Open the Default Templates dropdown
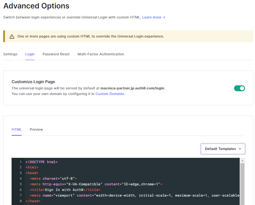This screenshot has width=255, height=205. pos(223,149)
